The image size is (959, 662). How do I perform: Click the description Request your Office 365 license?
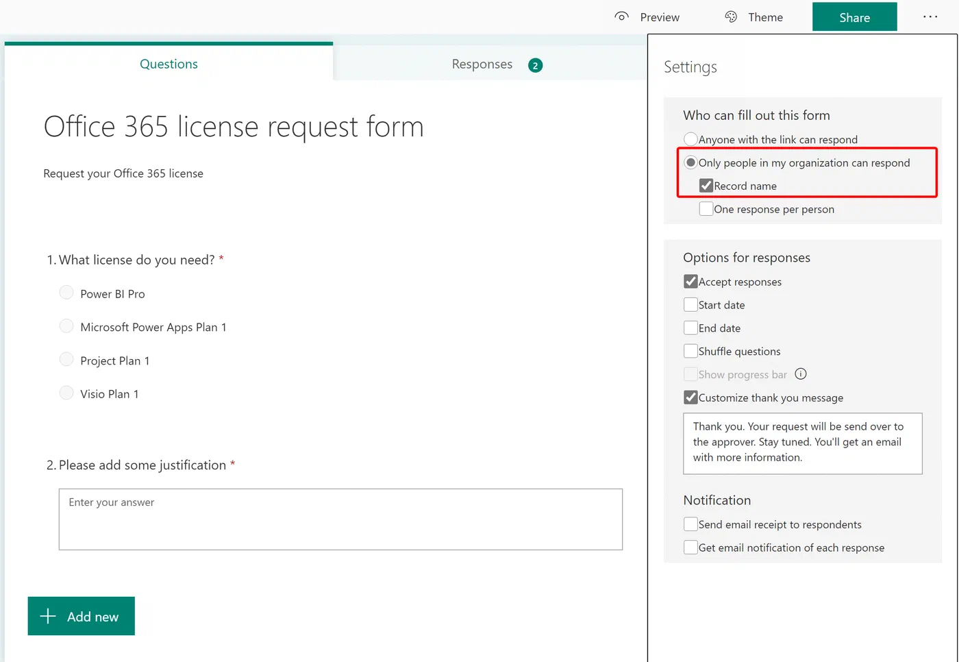point(123,173)
